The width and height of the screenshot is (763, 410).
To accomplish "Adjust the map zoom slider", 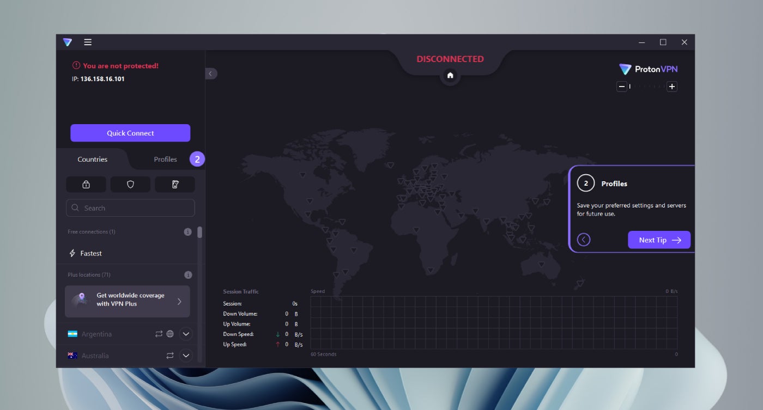I will tap(647, 87).
